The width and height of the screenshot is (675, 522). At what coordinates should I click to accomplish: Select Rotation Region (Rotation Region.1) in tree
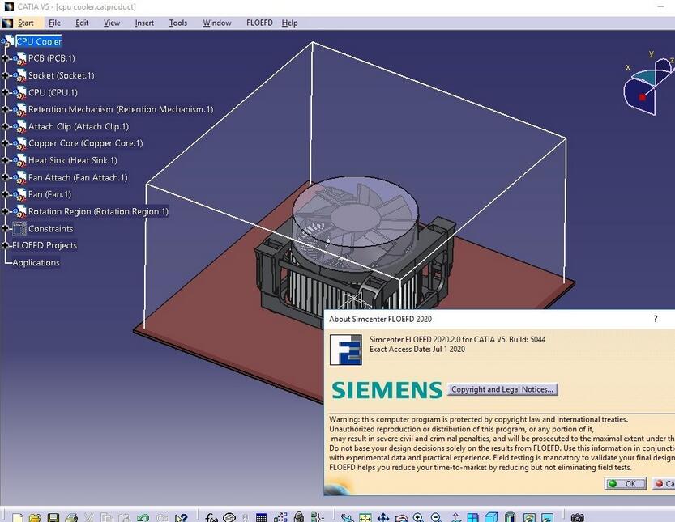(x=98, y=211)
